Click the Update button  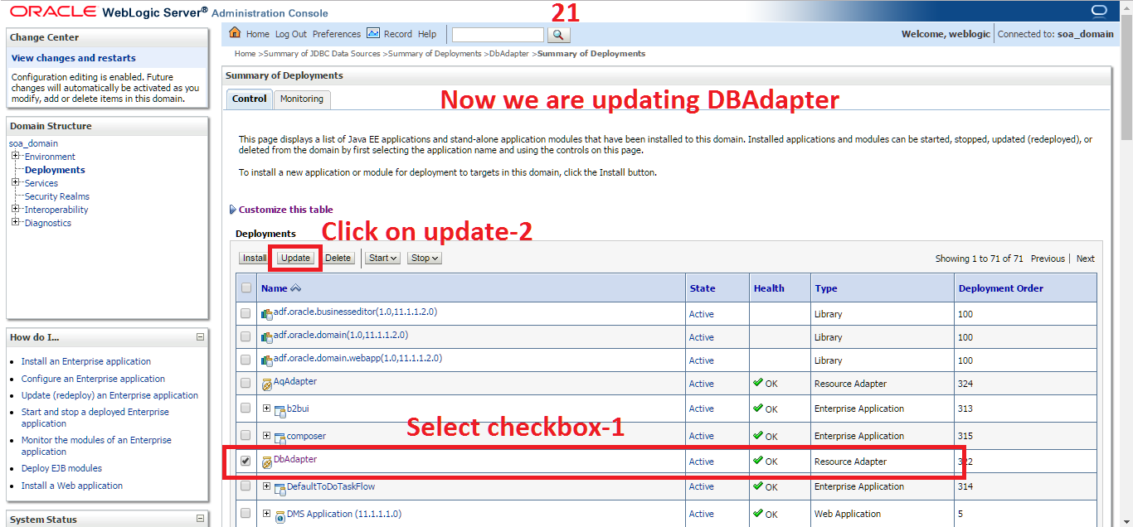(295, 258)
